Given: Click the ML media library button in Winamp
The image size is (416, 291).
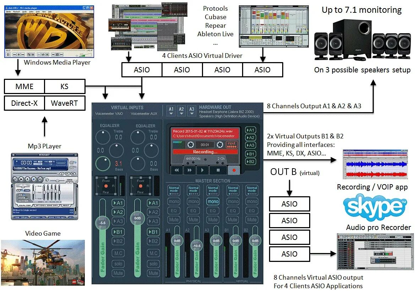Looking at the screenshot, I should click(x=73, y=174).
